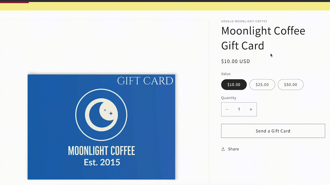This screenshot has width=330, height=185.
Task: Click the Value option label
Action: click(226, 74)
